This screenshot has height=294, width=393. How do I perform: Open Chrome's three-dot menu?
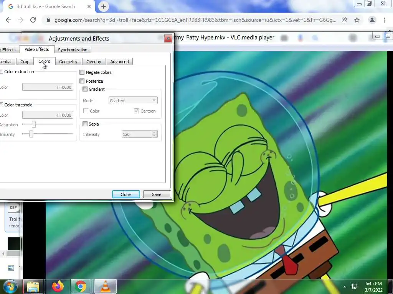coord(385,20)
